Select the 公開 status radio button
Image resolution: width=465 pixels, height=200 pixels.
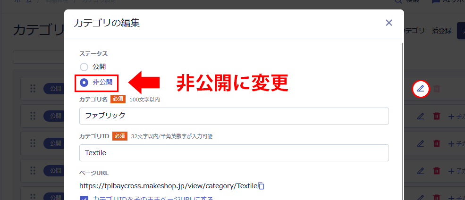click(x=84, y=67)
